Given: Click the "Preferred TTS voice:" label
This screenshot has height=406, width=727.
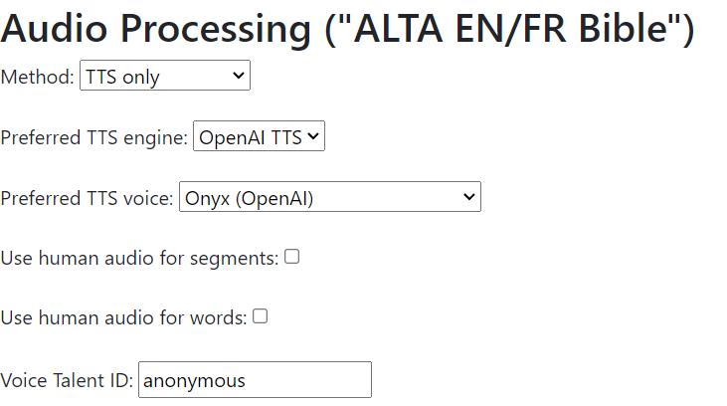Looking at the screenshot, I should [x=87, y=198].
